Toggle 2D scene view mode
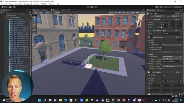Screen dimensions: 184x103 click(116, 13)
